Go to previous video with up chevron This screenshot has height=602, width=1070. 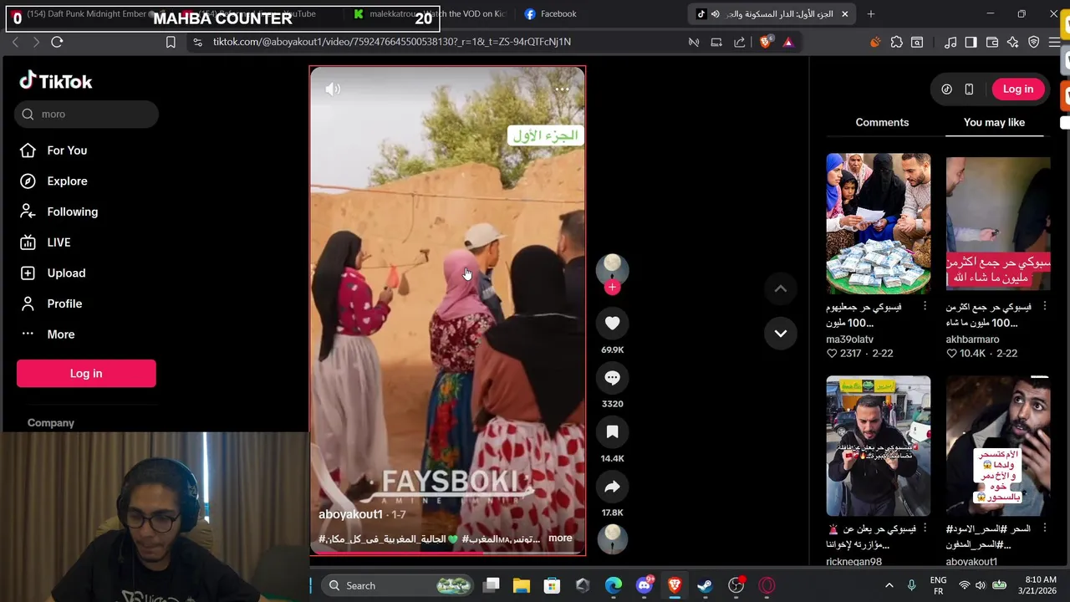point(780,289)
